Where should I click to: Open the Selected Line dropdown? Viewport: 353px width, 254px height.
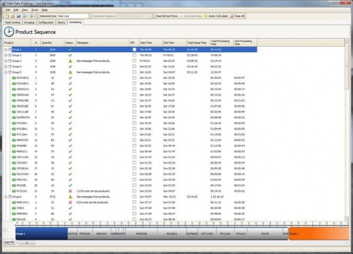(90, 16)
